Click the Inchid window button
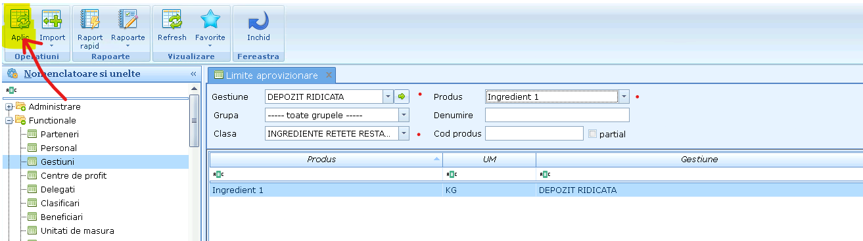 pos(258,26)
